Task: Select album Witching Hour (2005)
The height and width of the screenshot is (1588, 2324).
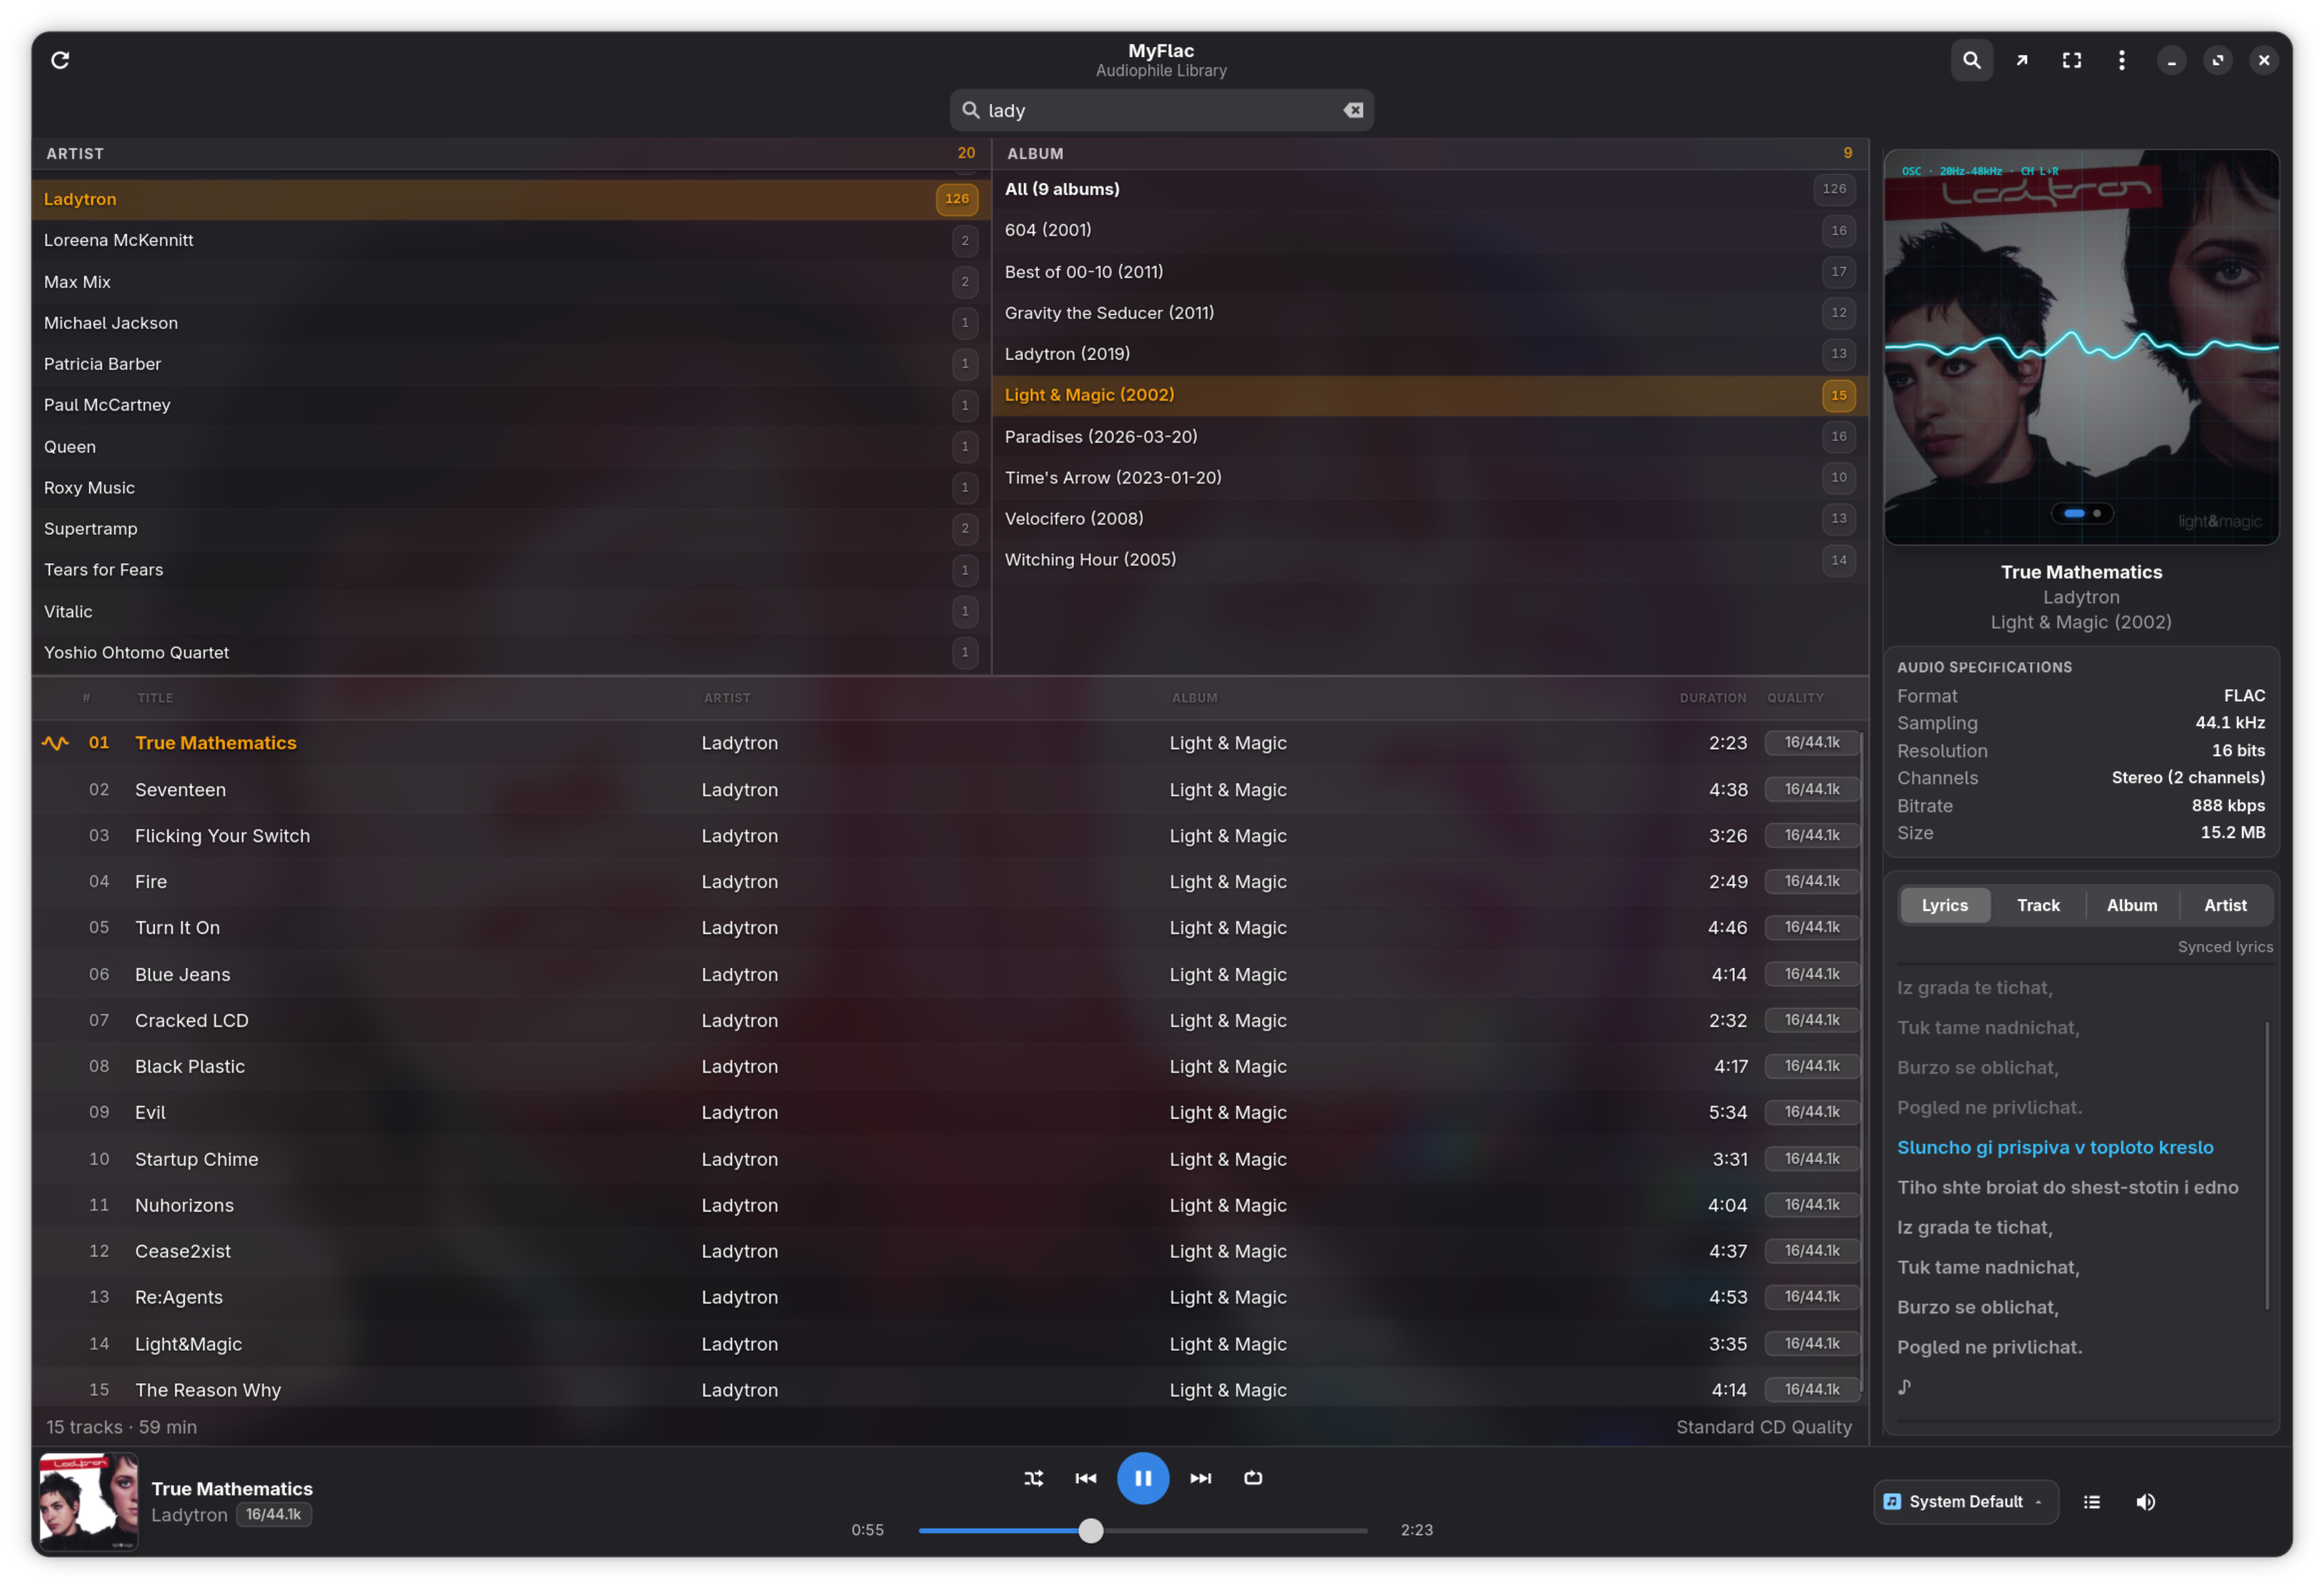Action: tap(1430, 560)
